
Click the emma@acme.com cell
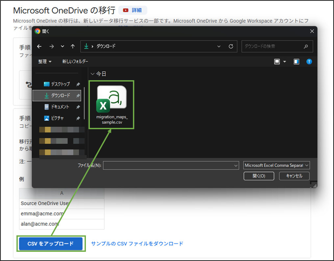click(62, 214)
